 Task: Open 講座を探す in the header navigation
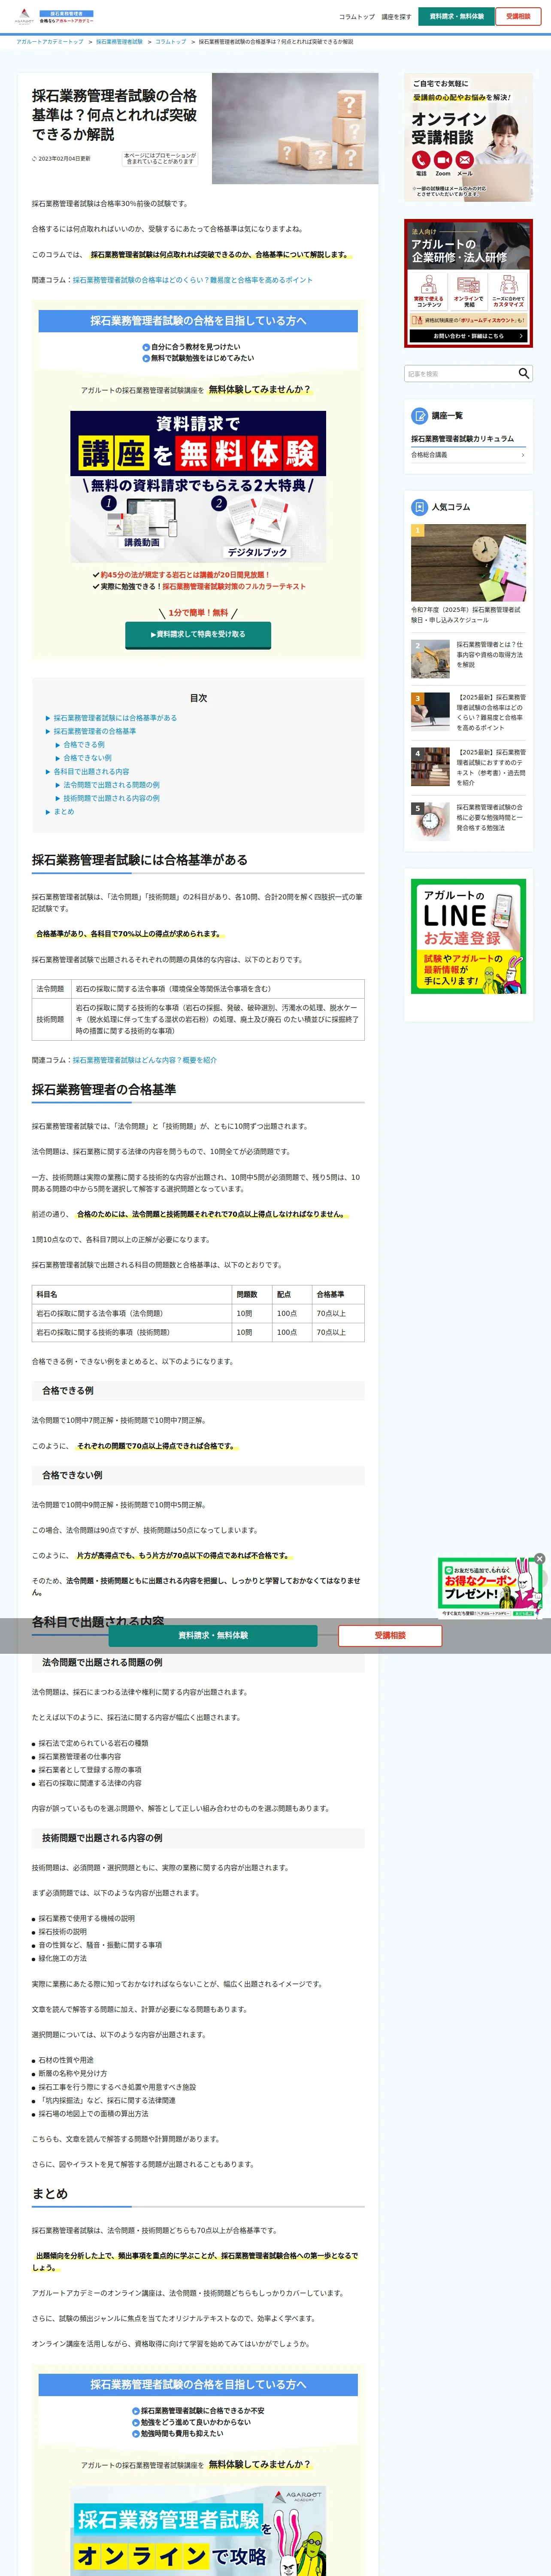click(396, 17)
